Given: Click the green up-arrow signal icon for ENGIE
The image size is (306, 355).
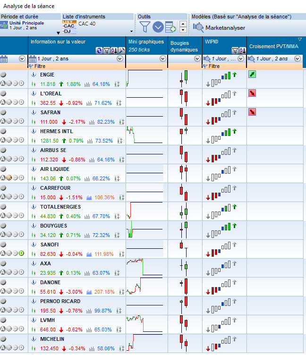Looking at the screenshot, I should (252, 74).
